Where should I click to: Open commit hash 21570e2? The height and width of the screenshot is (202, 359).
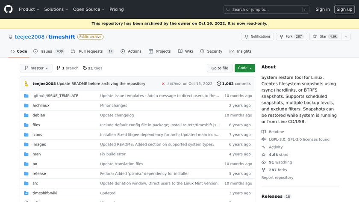(x=174, y=84)
